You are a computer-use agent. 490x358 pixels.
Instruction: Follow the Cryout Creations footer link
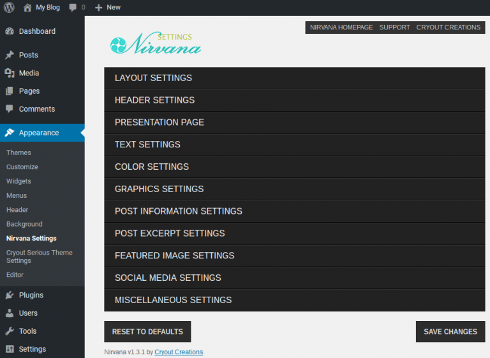tap(179, 352)
